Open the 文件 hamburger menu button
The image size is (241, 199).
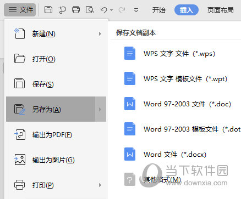(x=20, y=10)
